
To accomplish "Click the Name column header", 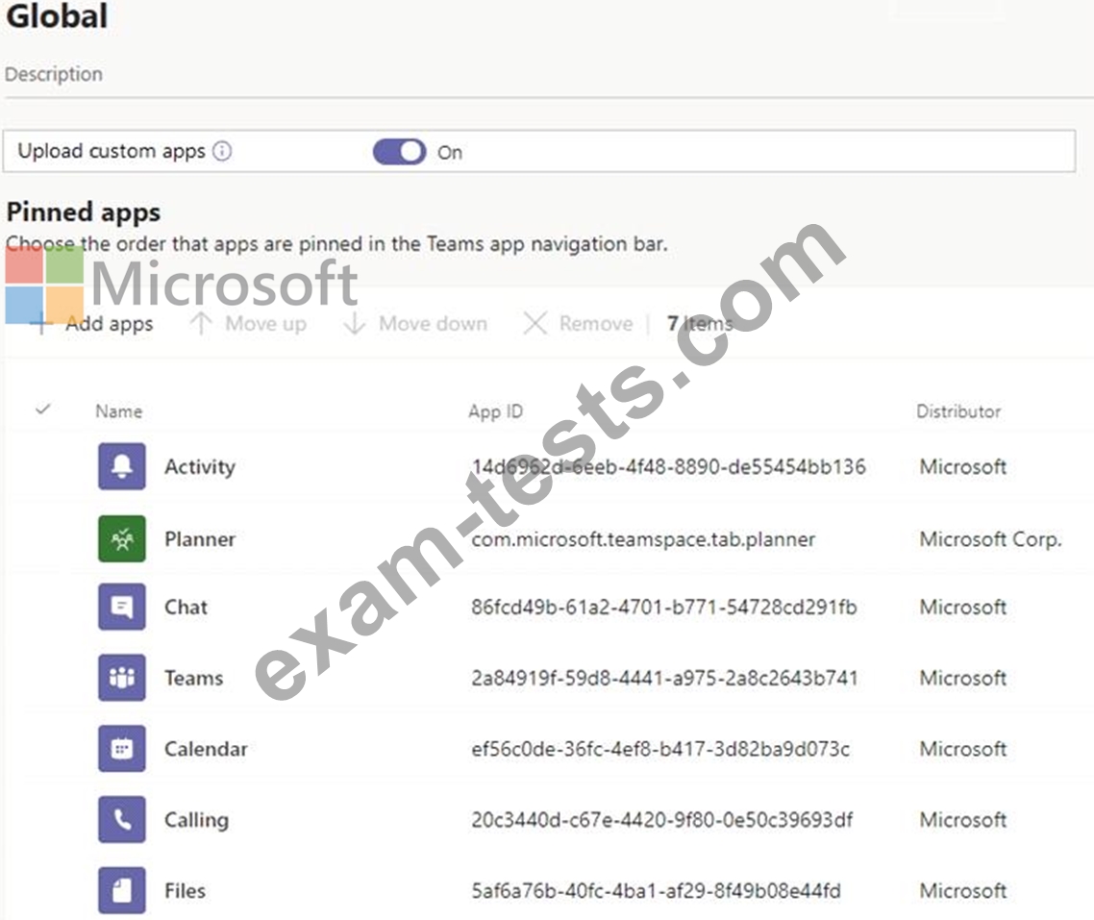I will point(118,411).
